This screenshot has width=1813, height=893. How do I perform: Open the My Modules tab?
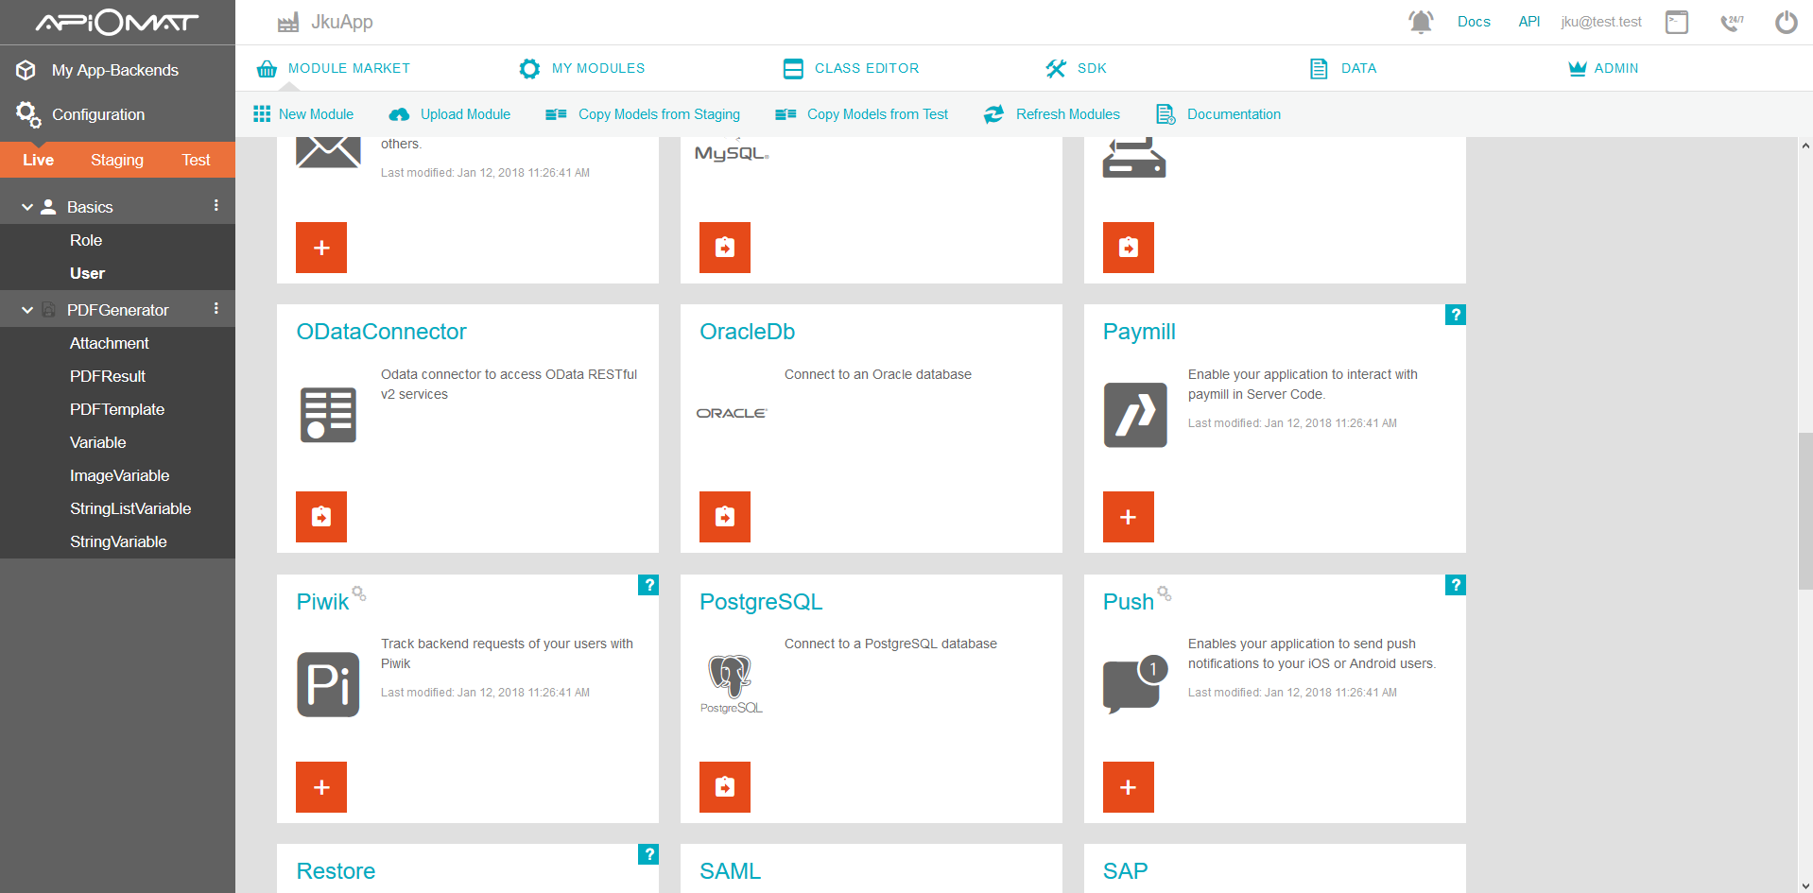point(582,68)
